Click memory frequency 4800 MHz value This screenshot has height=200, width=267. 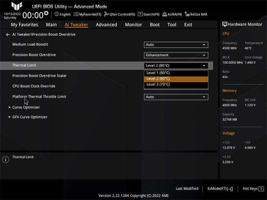[x=229, y=105]
